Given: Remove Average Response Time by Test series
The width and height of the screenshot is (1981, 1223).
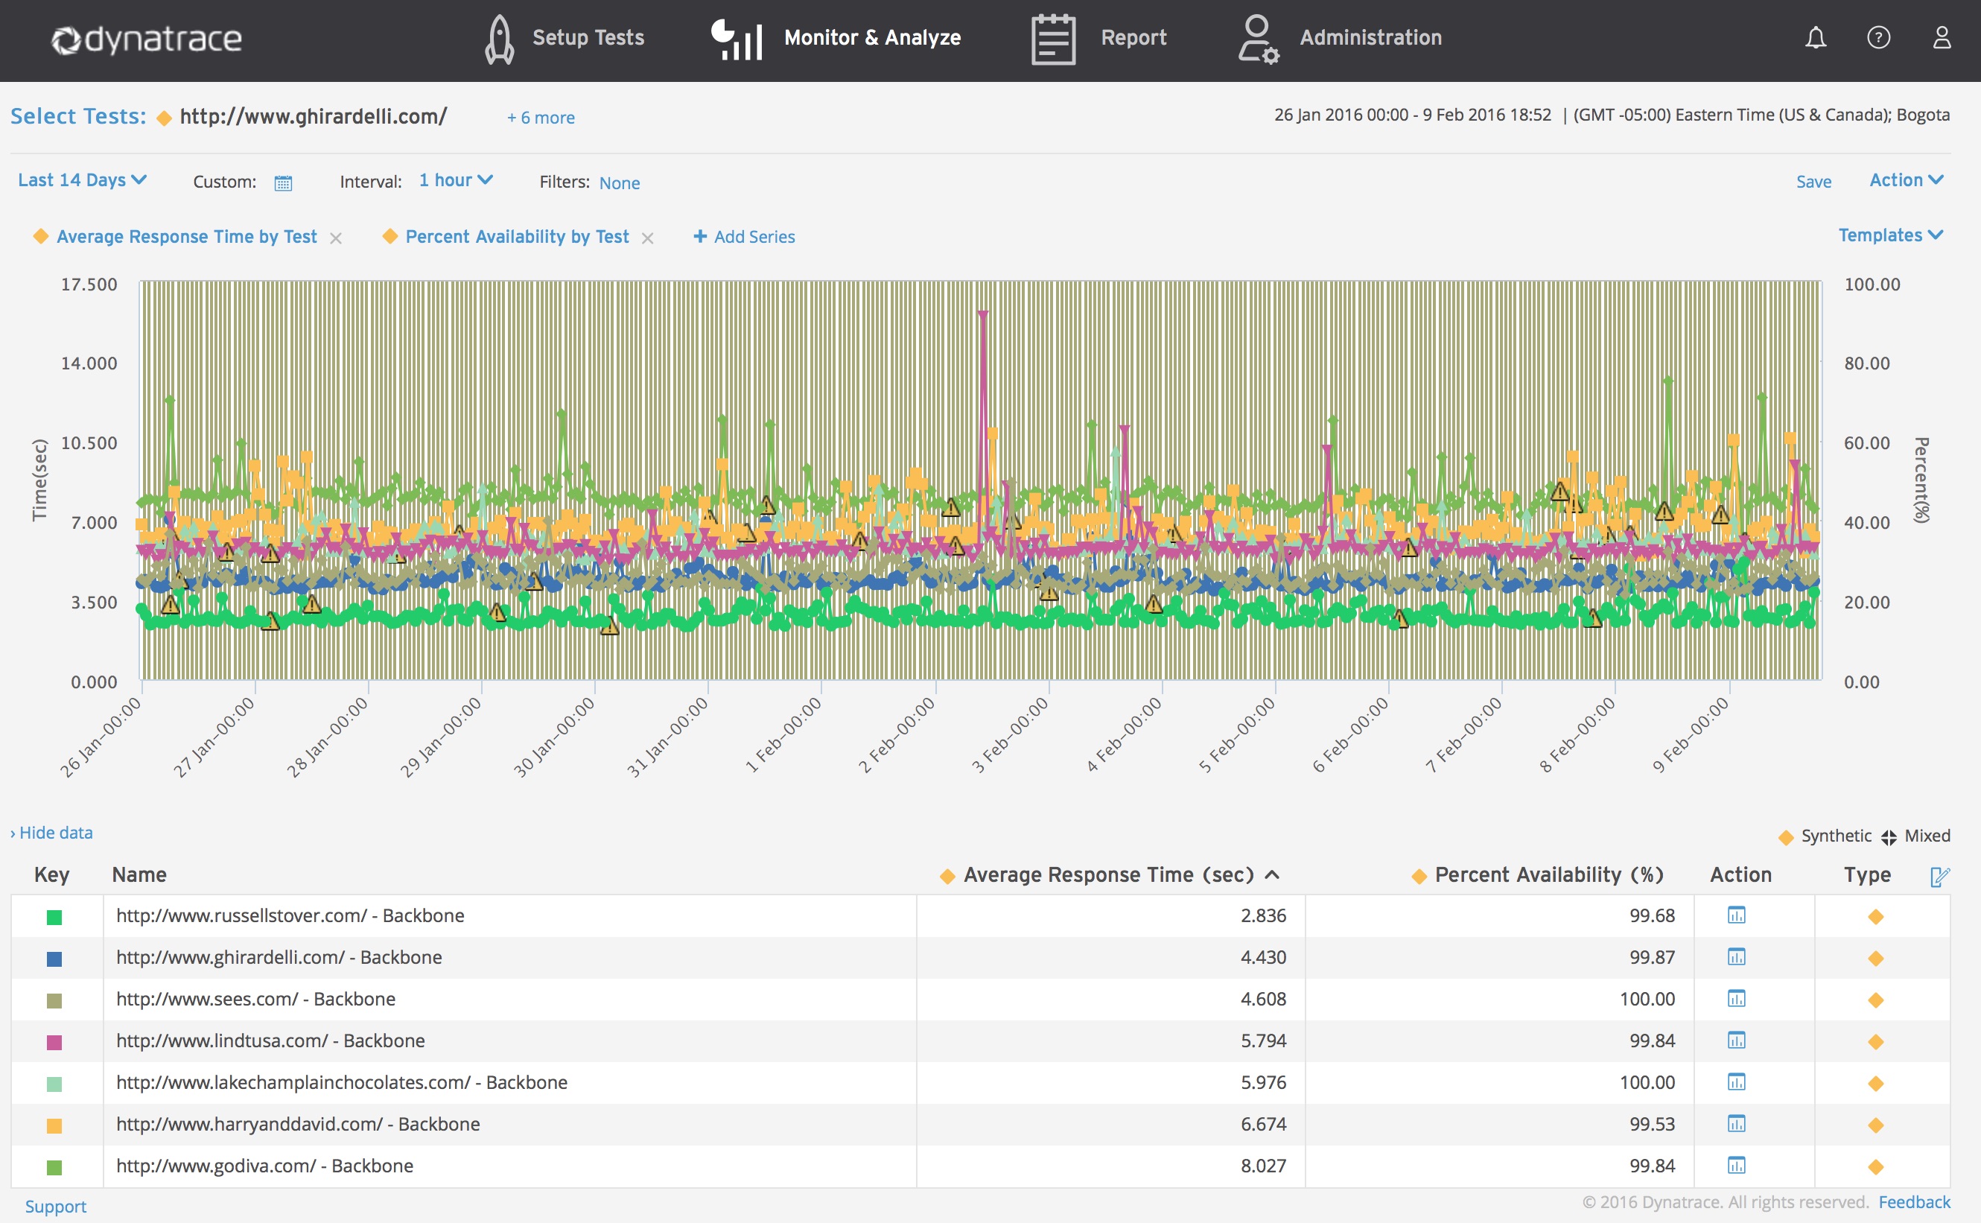Looking at the screenshot, I should 336,238.
